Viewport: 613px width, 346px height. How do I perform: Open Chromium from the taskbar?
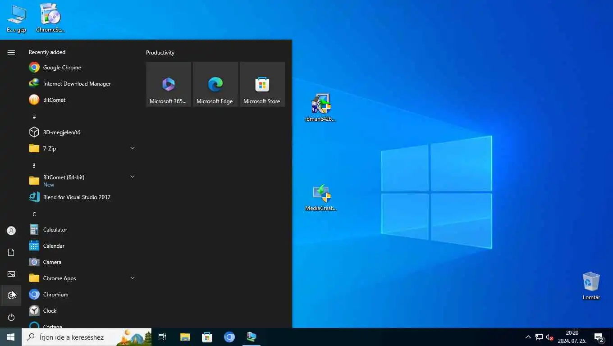pos(229,337)
